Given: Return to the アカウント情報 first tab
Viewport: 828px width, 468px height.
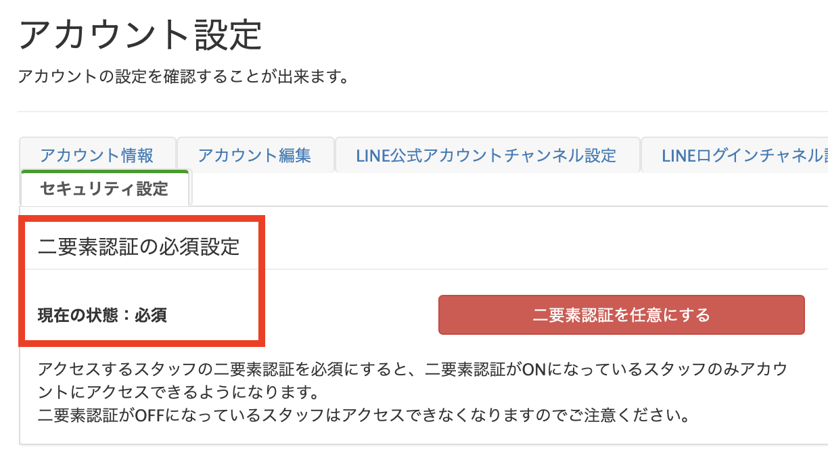Looking at the screenshot, I should pos(97,155).
